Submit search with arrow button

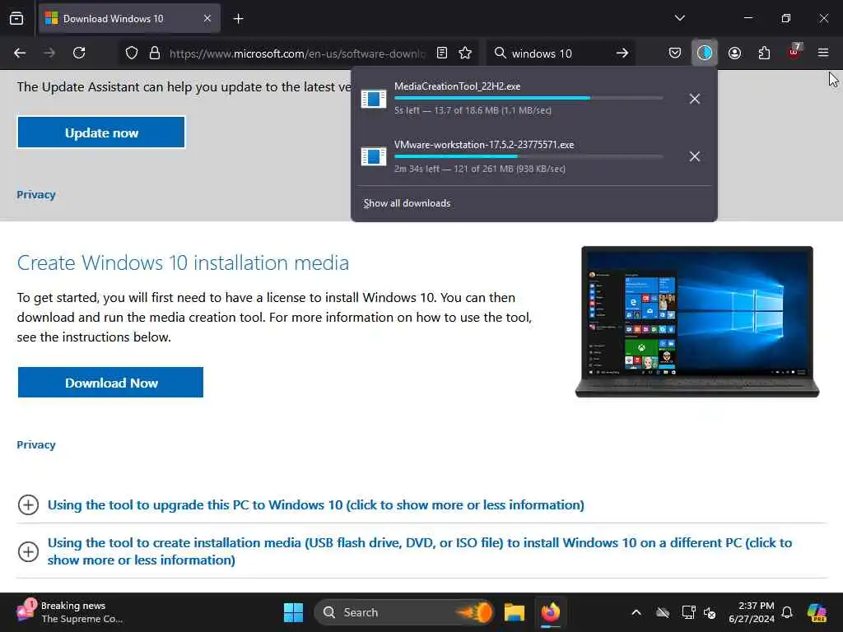[622, 53]
